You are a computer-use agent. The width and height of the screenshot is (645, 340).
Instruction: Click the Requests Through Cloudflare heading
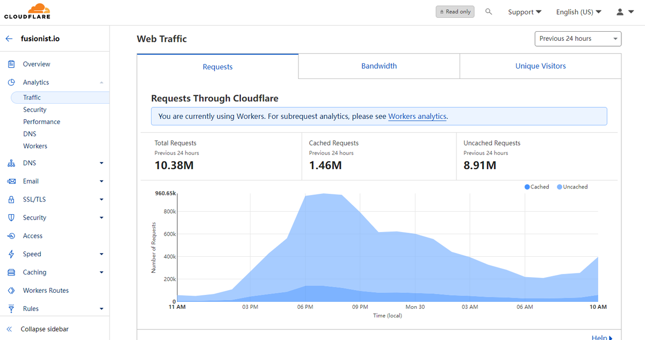click(x=215, y=98)
